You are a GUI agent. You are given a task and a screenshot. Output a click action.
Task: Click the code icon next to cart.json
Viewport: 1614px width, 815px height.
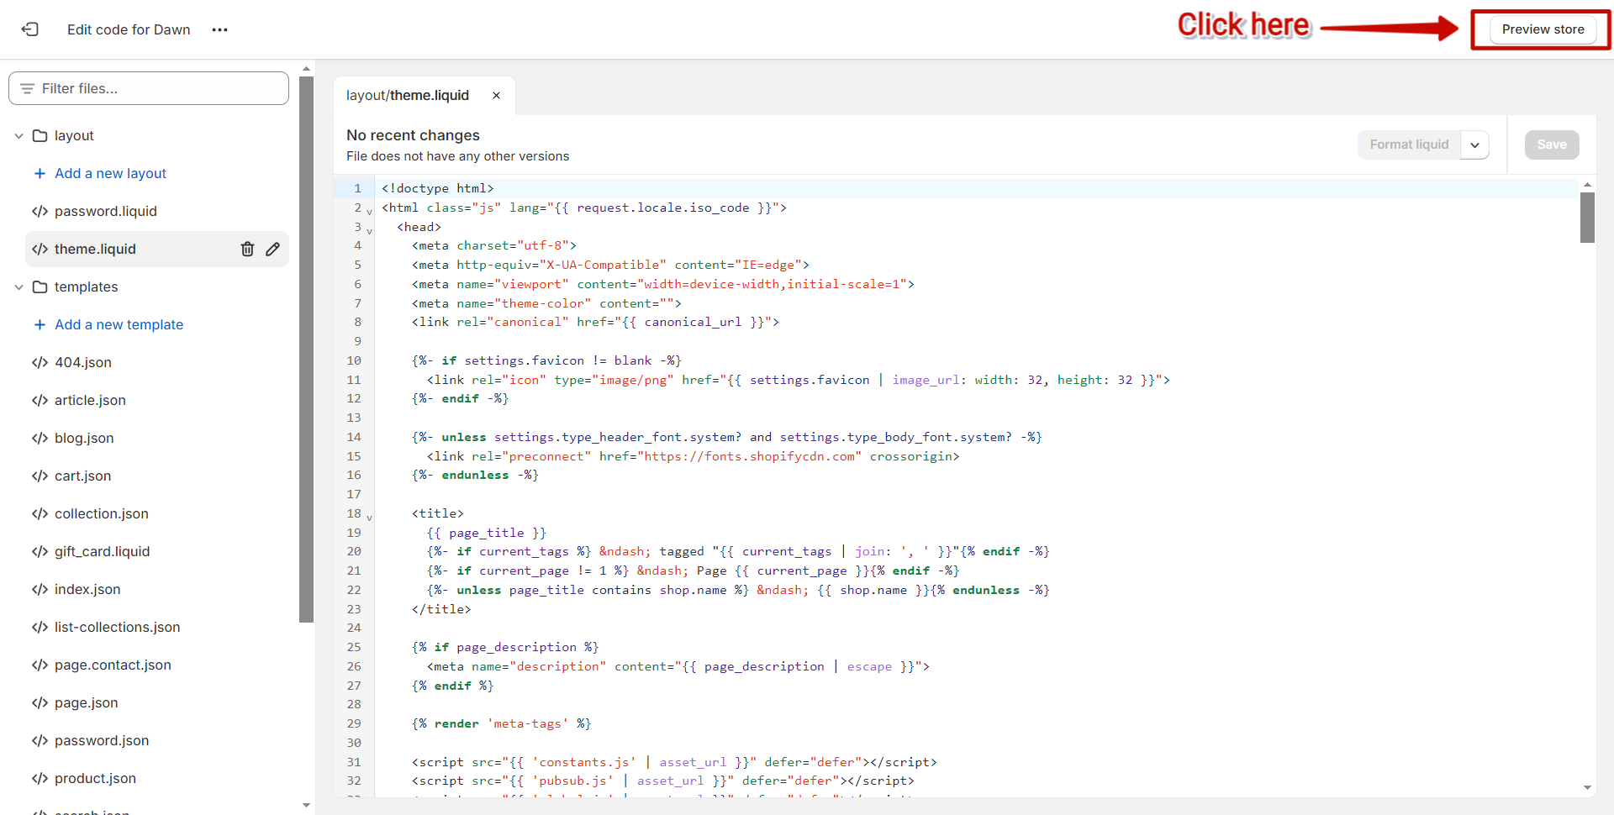click(x=40, y=476)
